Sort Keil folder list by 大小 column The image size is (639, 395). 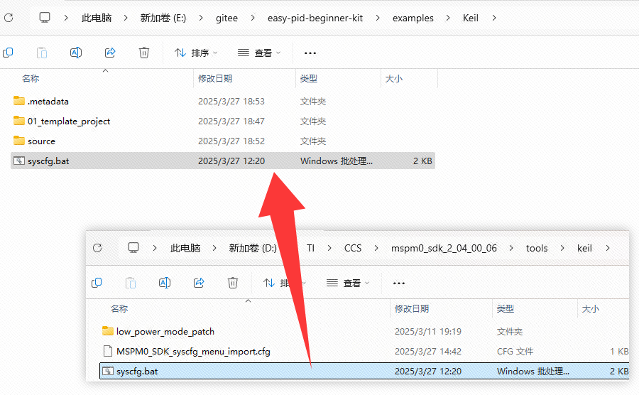393,79
